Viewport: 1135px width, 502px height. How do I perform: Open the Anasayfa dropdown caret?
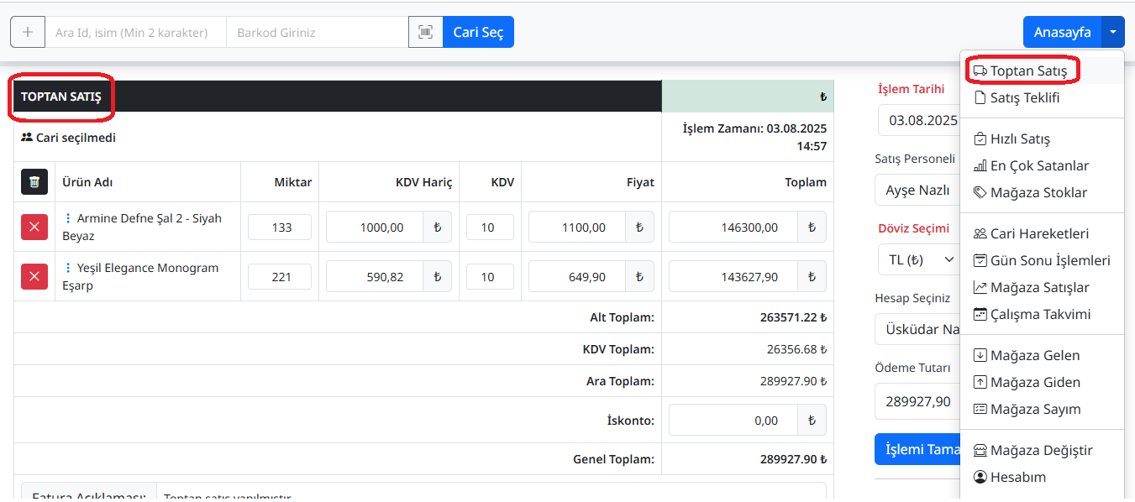[1112, 32]
